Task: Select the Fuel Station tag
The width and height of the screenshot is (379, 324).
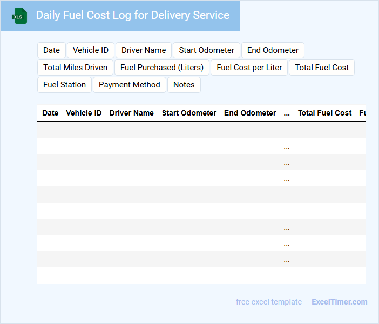Action: (x=64, y=85)
